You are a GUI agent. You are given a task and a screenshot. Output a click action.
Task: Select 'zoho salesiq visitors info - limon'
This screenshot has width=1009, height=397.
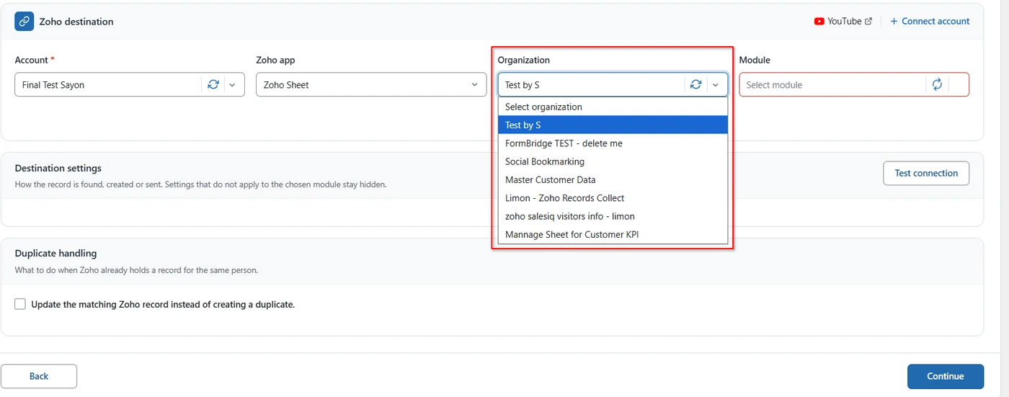pos(613,216)
